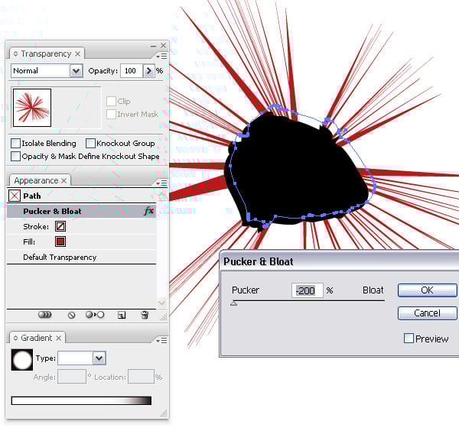Check the Knockout Group option
This screenshot has height=431, width=459.
[x=90, y=144]
